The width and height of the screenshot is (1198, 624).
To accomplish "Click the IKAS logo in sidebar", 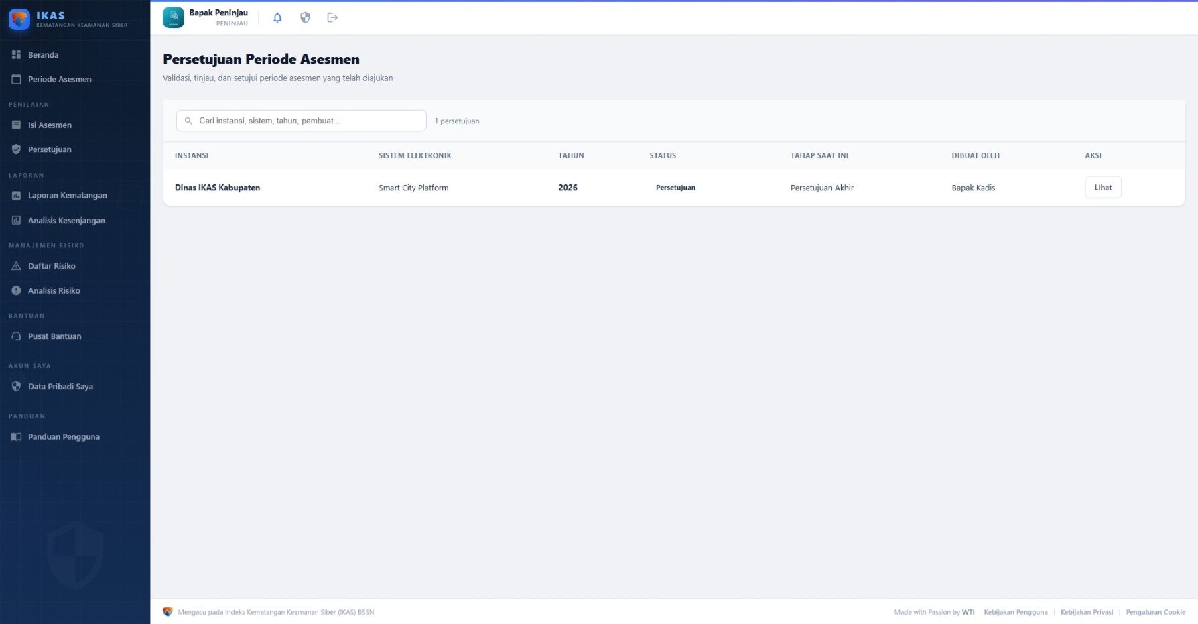I will click(x=19, y=19).
